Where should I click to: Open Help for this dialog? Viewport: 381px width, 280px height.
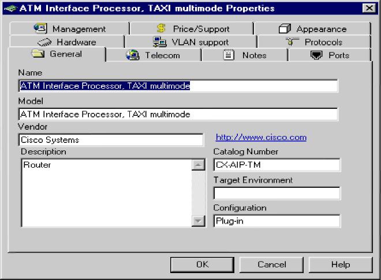click(x=341, y=264)
